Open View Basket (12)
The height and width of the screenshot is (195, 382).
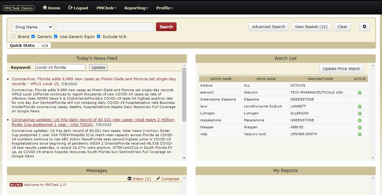[x=311, y=27]
